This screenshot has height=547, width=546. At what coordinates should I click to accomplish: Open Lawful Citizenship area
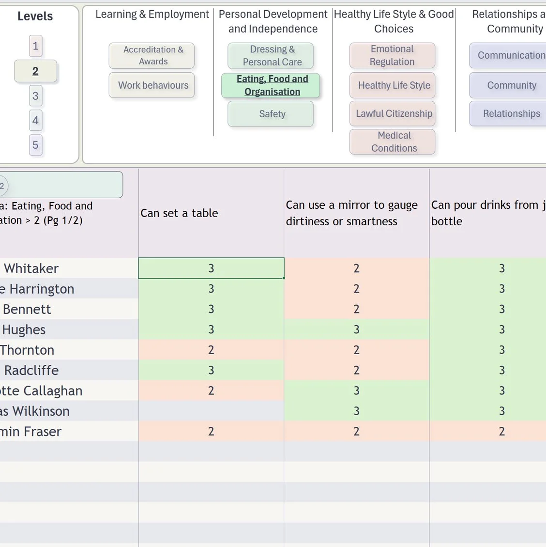pos(393,113)
